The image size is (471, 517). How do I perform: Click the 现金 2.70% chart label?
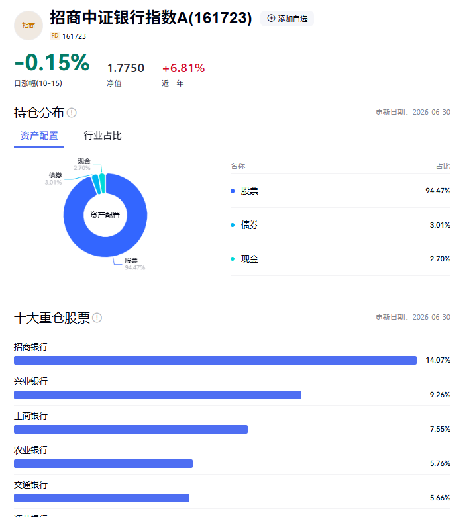(x=83, y=164)
